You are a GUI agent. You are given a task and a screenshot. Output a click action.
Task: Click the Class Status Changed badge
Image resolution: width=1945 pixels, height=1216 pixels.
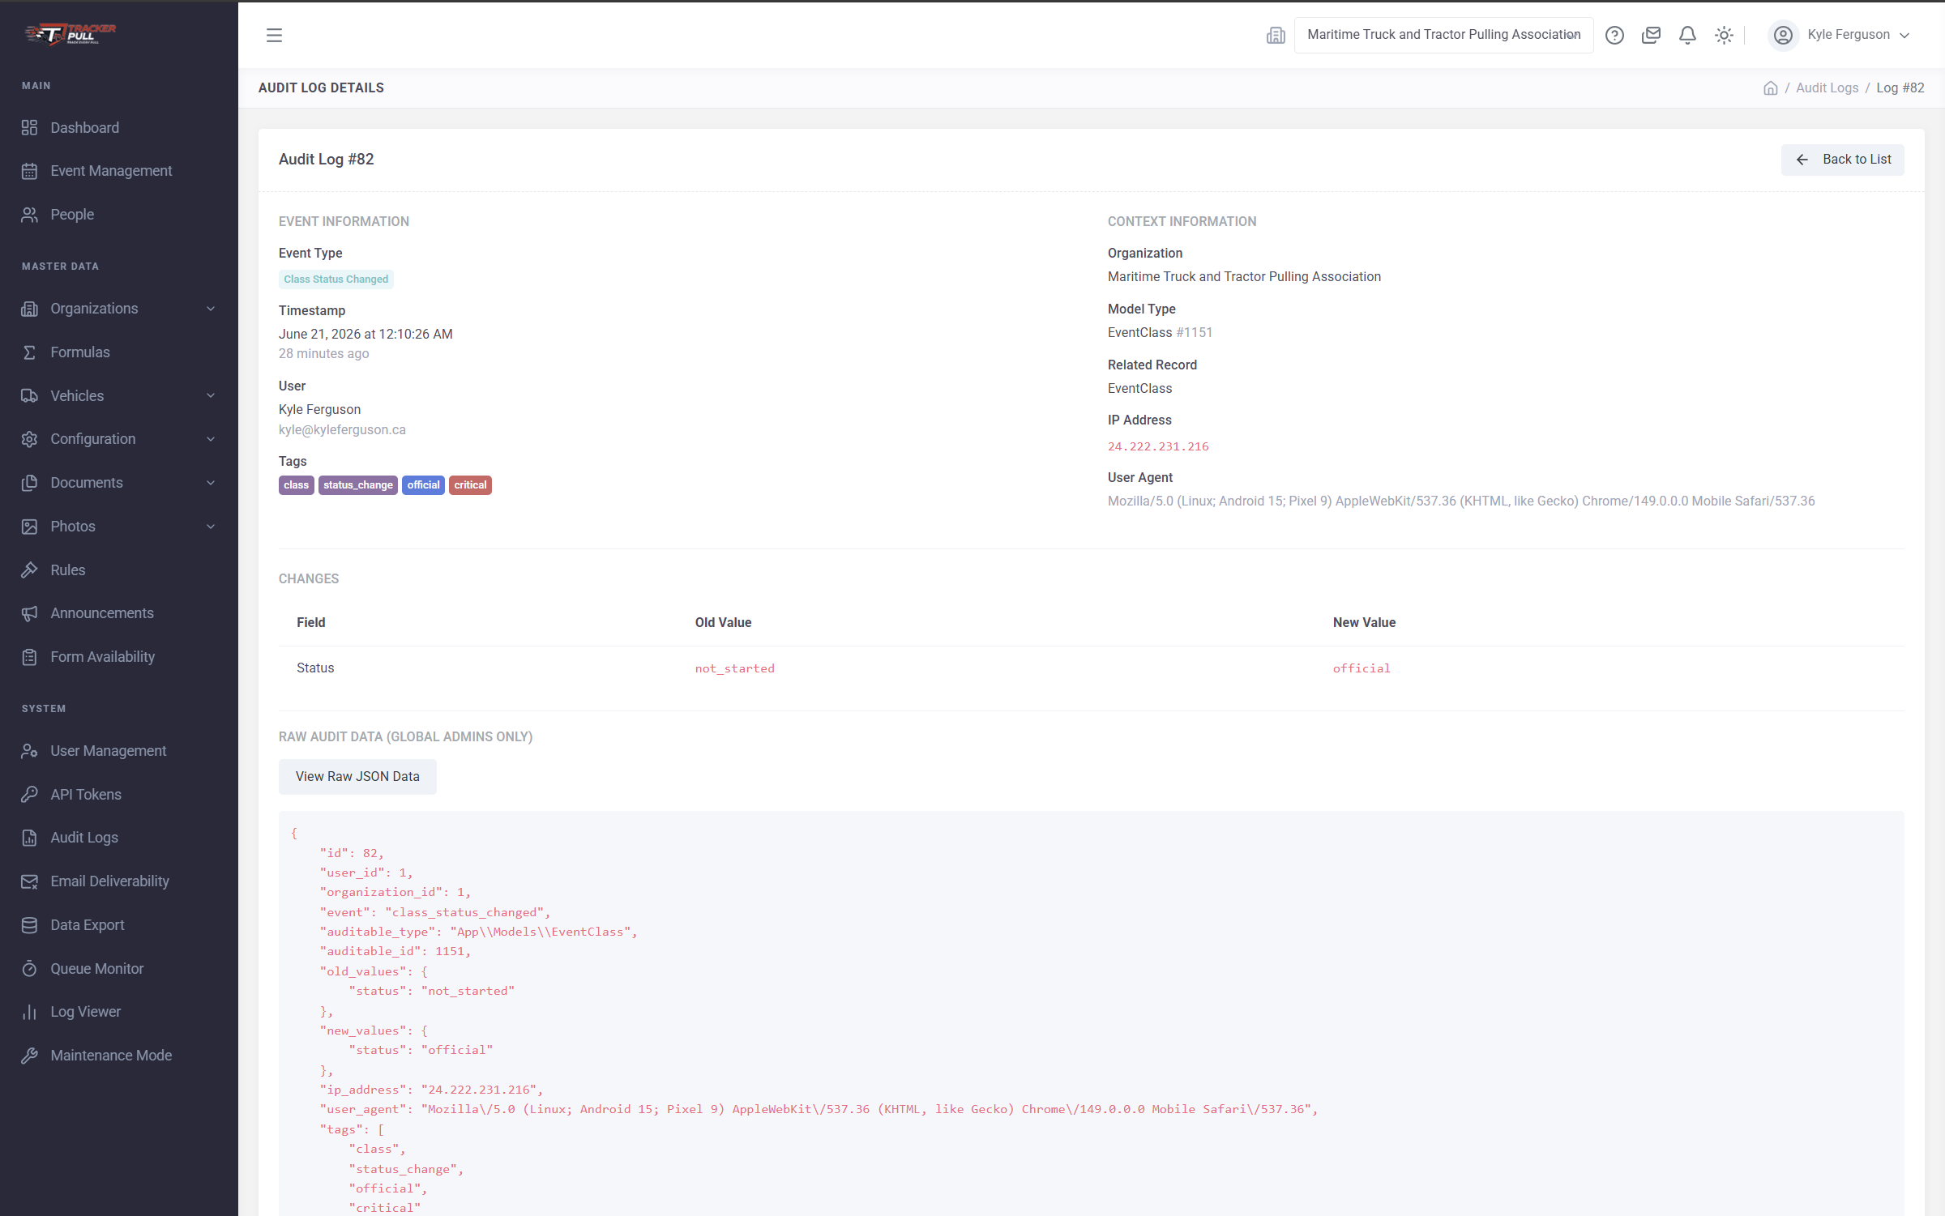tap(336, 279)
